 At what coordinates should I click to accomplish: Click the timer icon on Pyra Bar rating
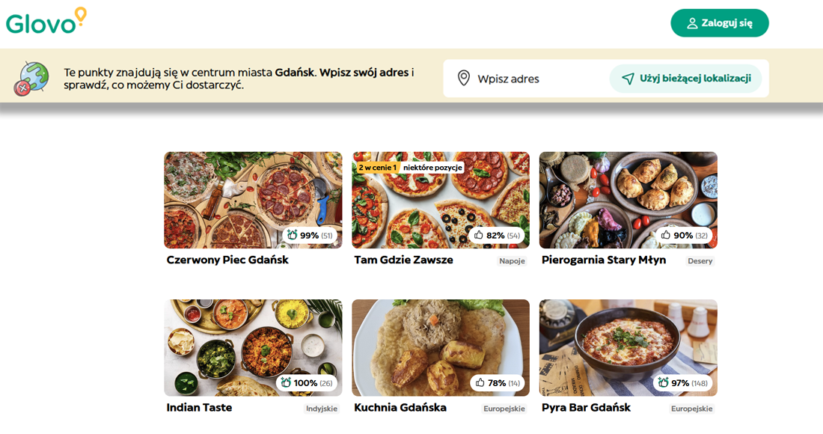click(x=662, y=382)
